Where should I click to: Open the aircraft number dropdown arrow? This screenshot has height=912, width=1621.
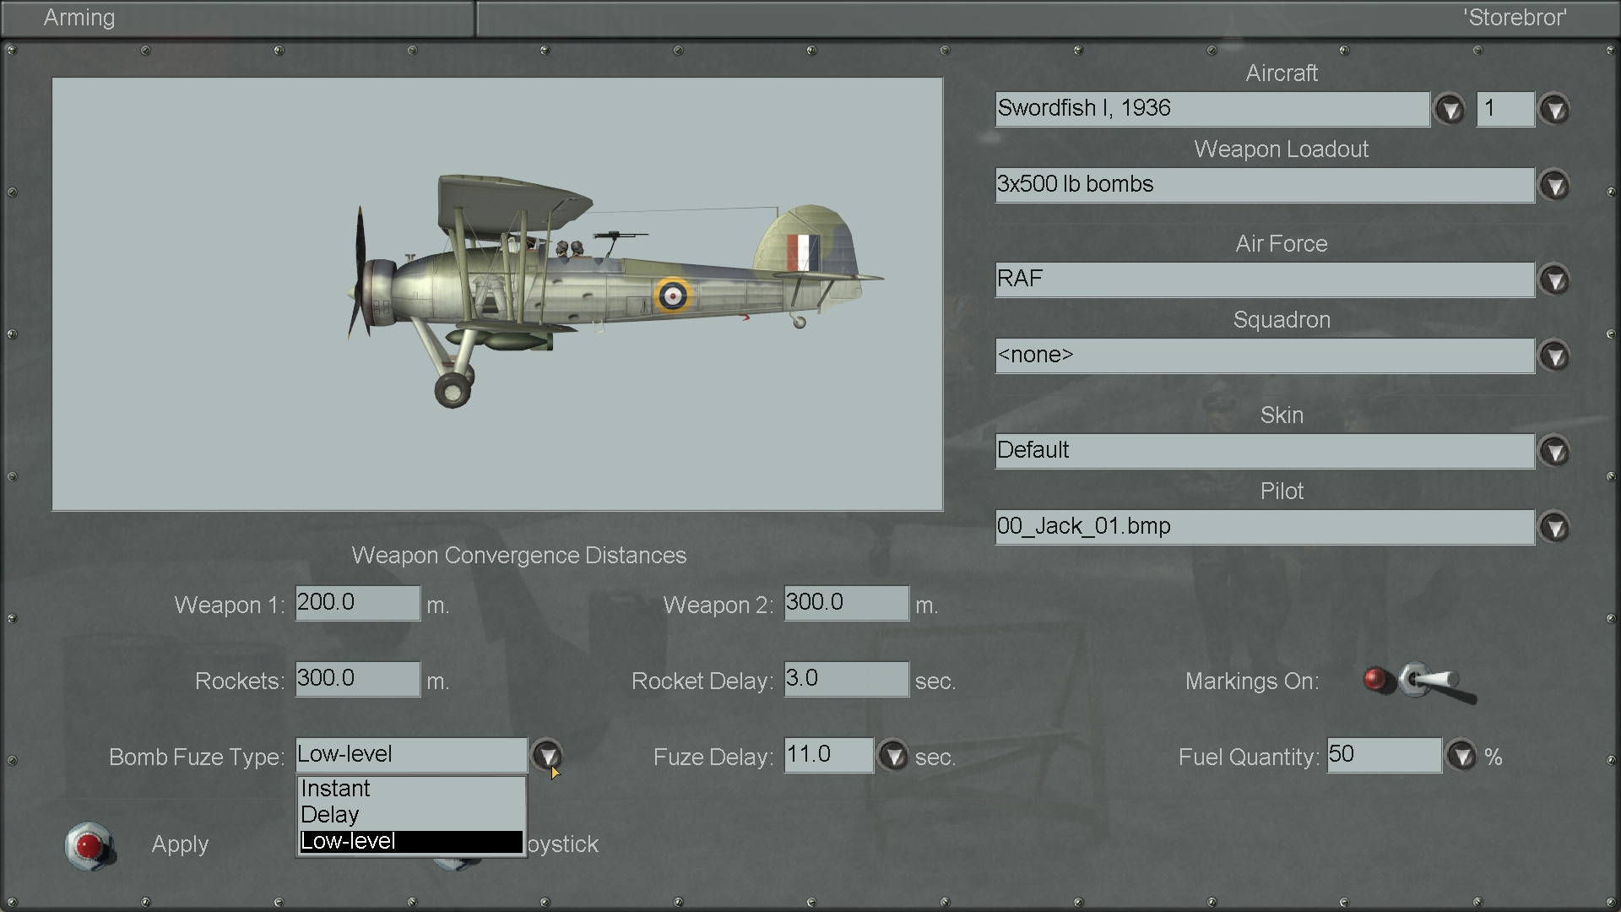pyautogui.click(x=1554, y=109)
